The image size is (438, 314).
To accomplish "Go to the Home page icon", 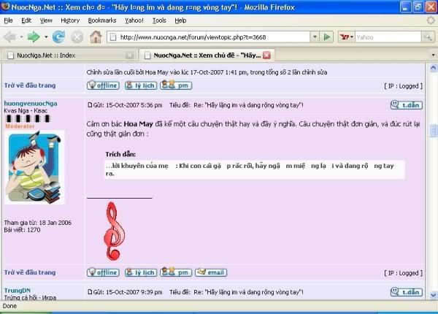I will click(96, 37).
